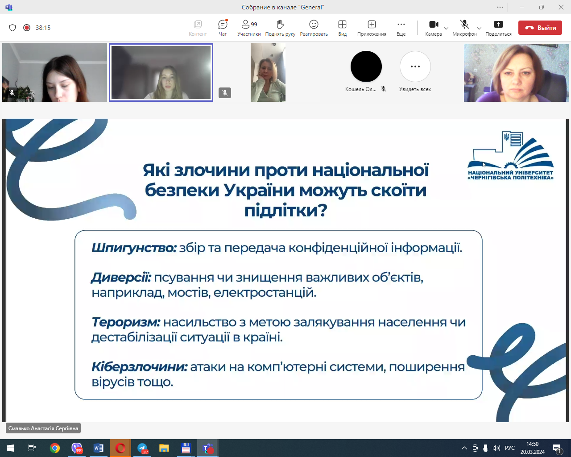Expand the microphone options dropdown arrow
The width and height of the screenshot is (571, 457).
[x=479, y=29]
